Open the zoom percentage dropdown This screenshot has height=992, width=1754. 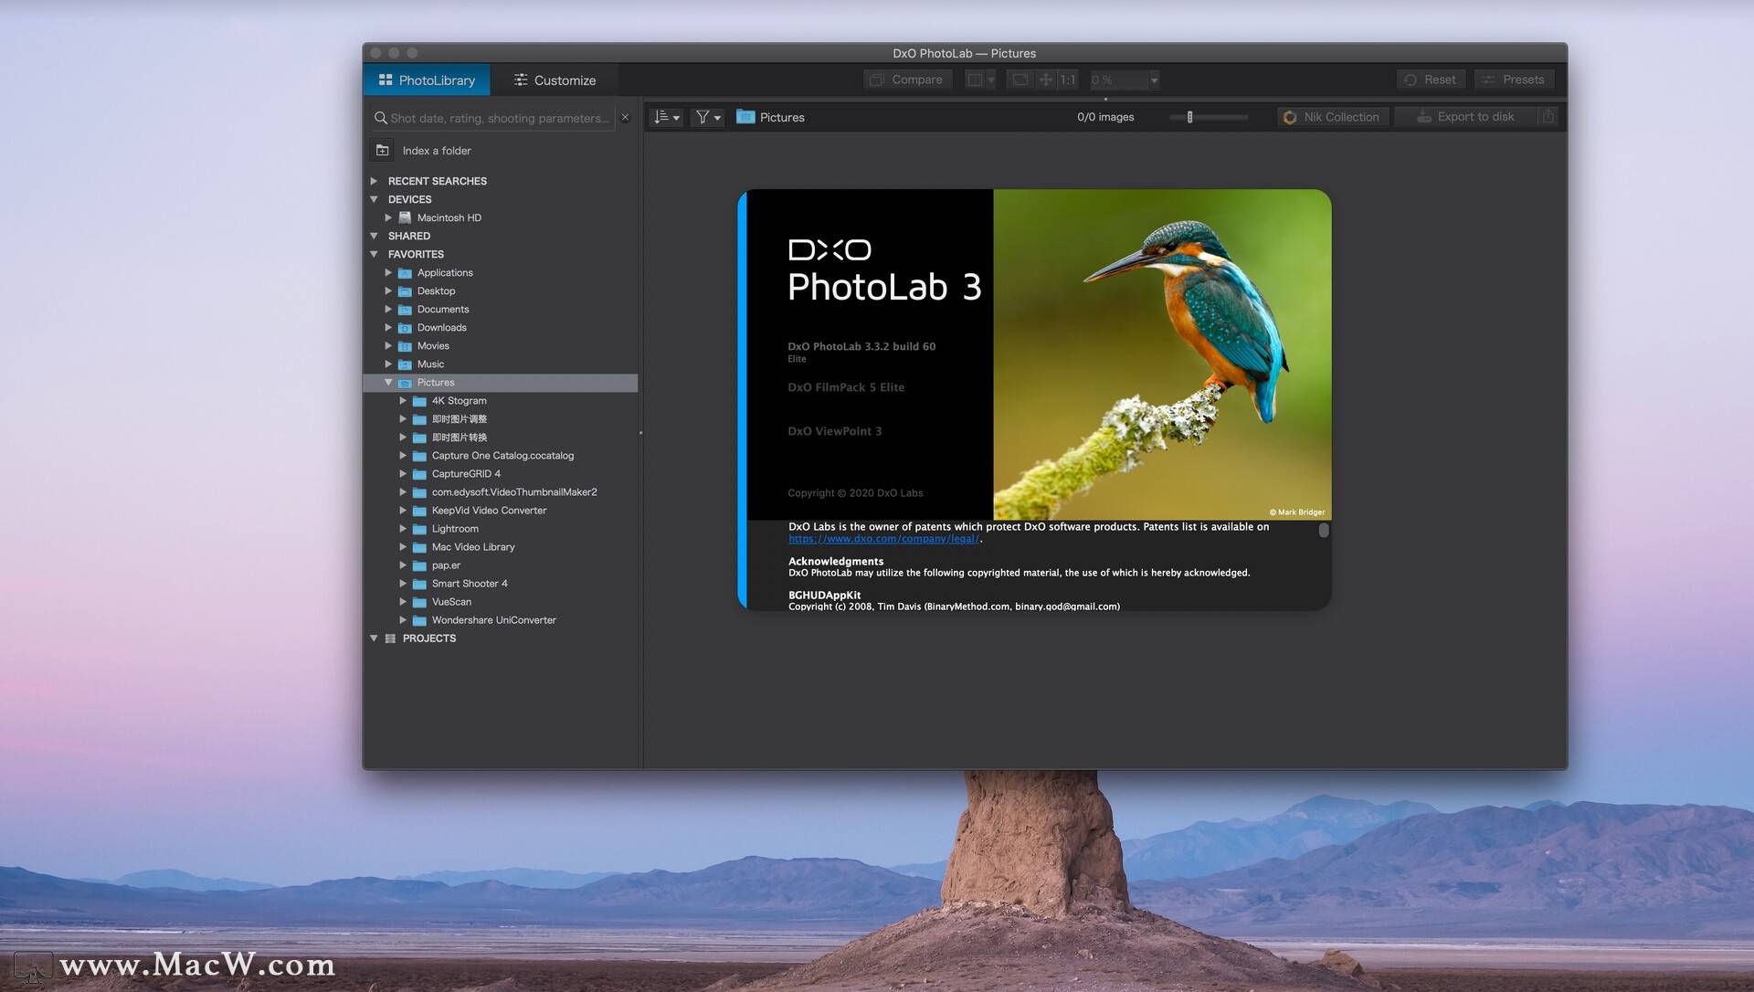[1154, 80]
